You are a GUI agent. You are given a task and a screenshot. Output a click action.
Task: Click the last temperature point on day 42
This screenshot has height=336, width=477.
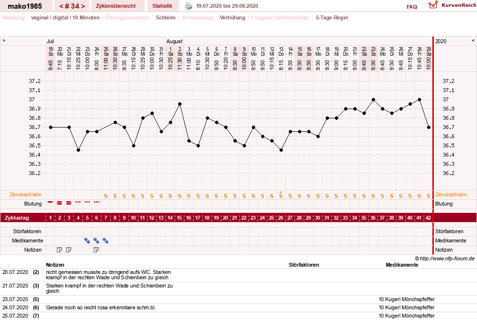click(428, 128)
